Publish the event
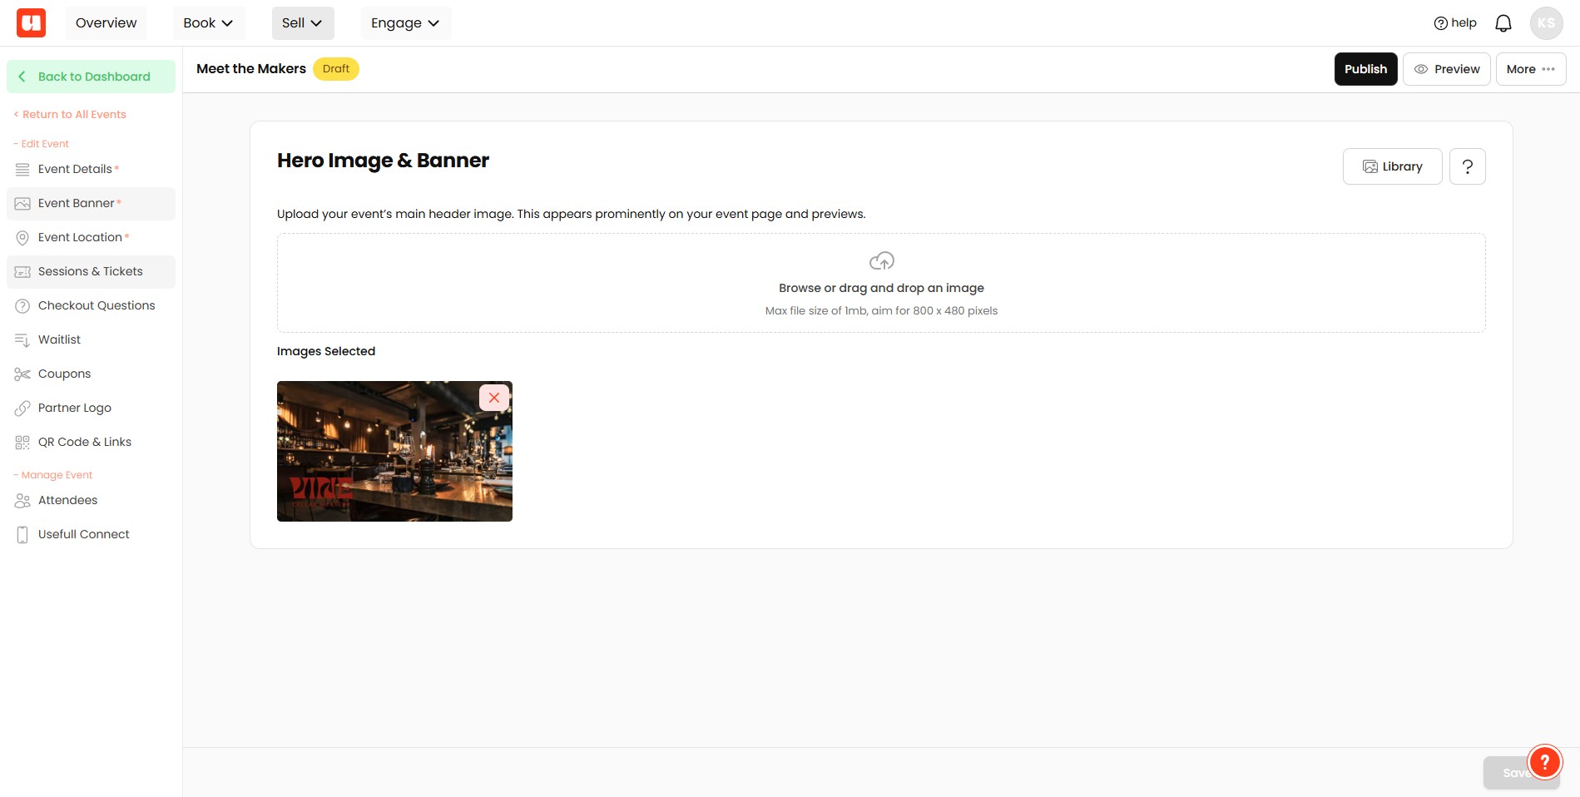1580x797 pixels. pos(1365,69)
